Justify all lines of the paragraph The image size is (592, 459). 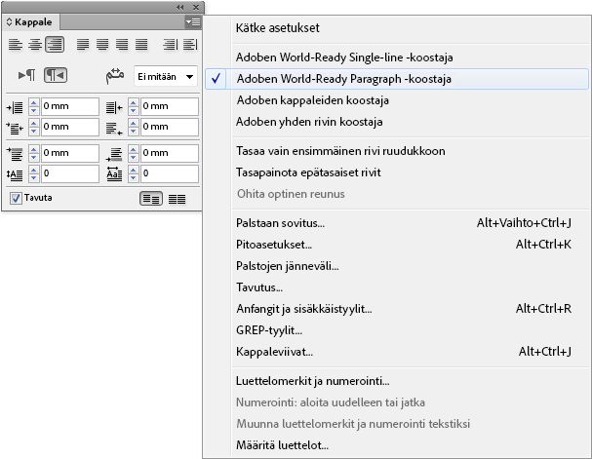click(141, 45)
